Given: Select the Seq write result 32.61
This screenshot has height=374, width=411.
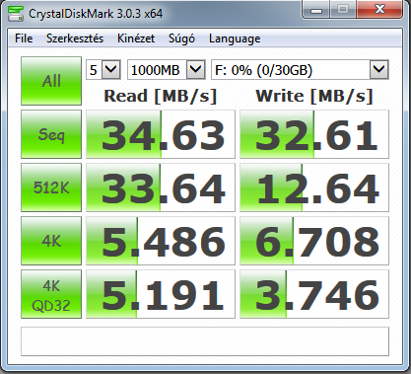Looking at the screenshot, I should [x=314, y=134].
